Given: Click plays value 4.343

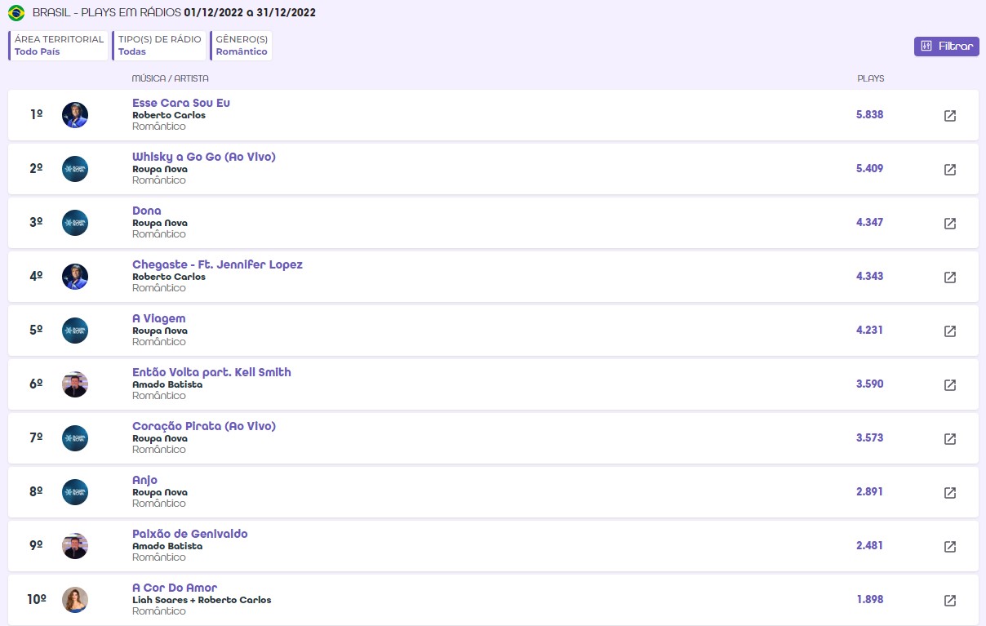Looking at the screenshot, I should 869,277.
